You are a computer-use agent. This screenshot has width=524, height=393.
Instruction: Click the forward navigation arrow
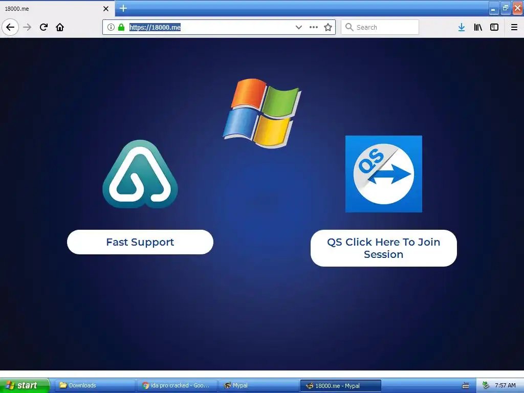27,27
